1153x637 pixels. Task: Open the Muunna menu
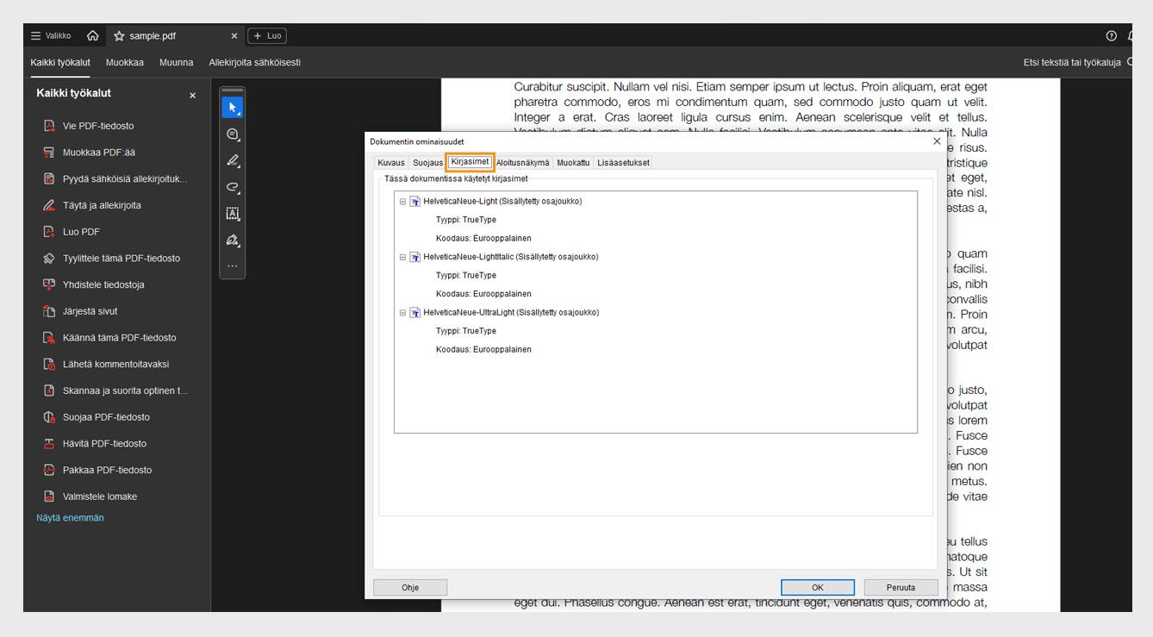[x=176, y=62]
